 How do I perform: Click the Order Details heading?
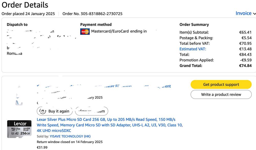tap(25, 5)
